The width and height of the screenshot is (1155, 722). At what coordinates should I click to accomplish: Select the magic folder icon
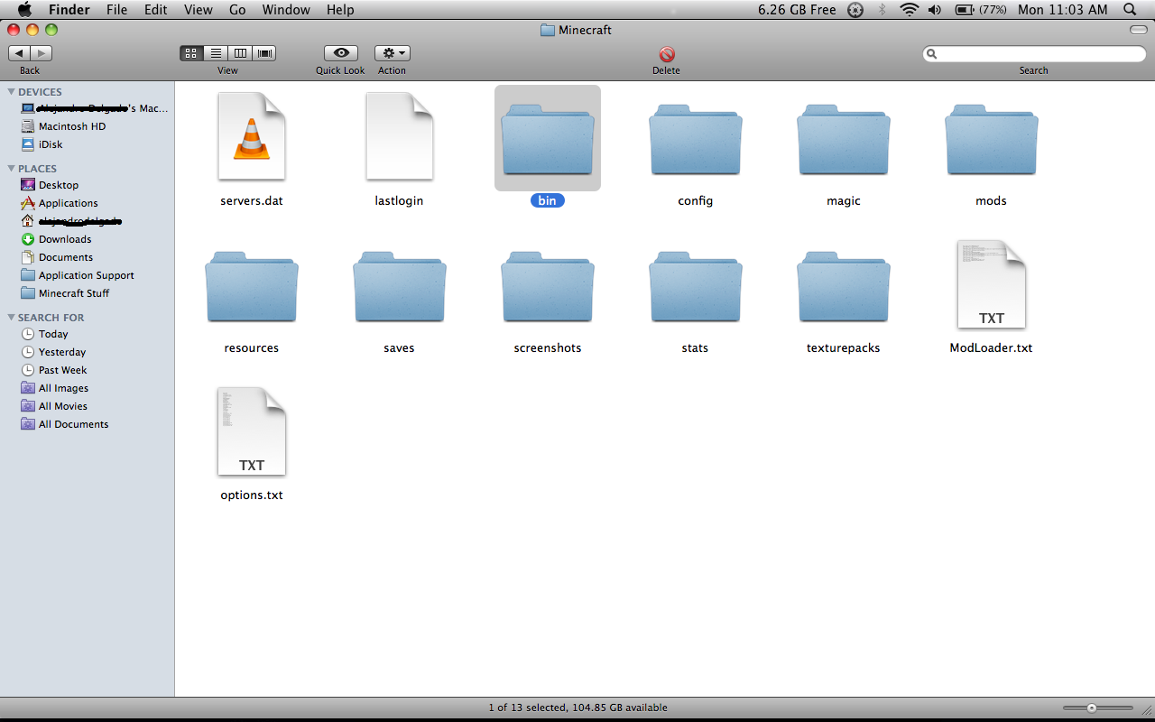click(x=844, y=139)
